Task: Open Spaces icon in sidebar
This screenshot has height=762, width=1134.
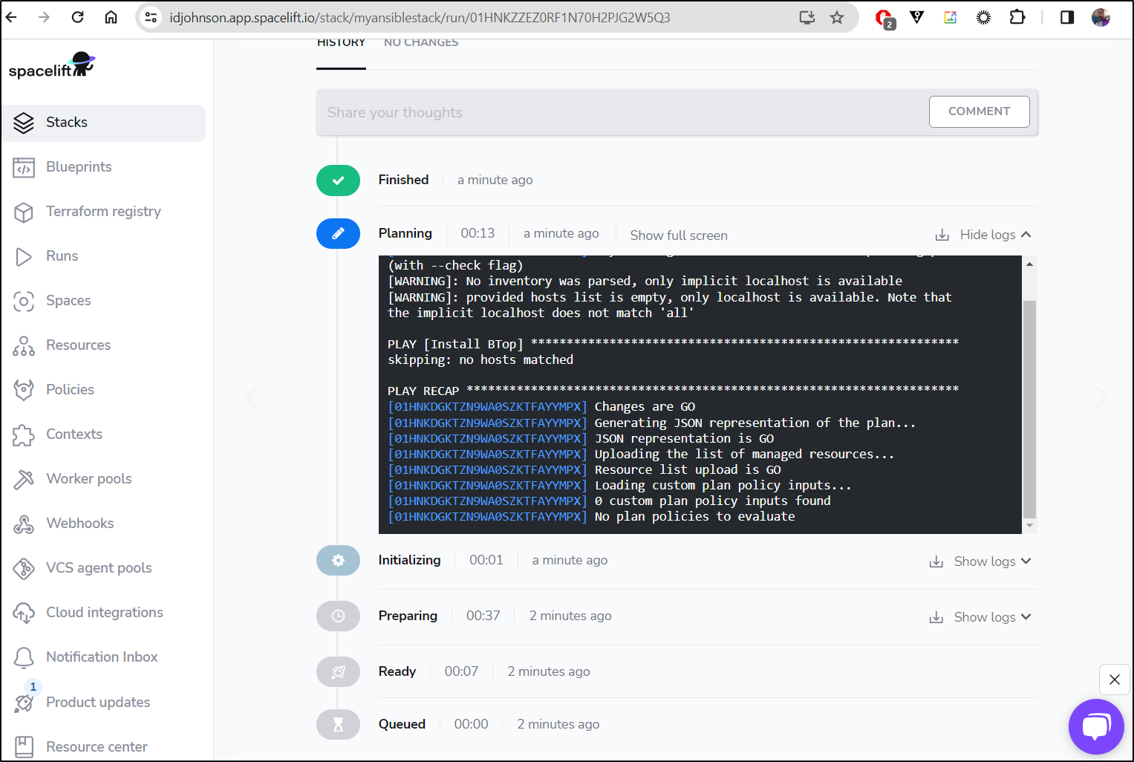Action: 24,301
